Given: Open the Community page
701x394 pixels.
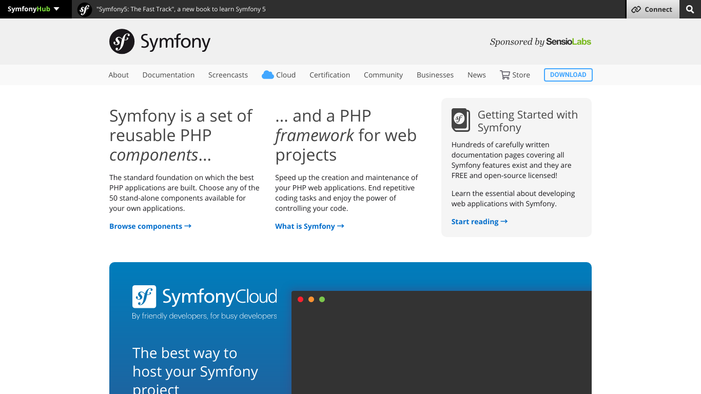Looking at the screenshot, I should click(x=383, y=75).
